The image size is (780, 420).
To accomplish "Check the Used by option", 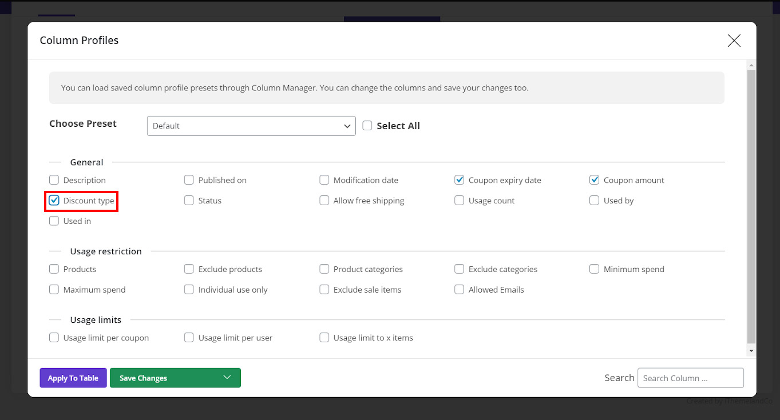I will [594, 201].
